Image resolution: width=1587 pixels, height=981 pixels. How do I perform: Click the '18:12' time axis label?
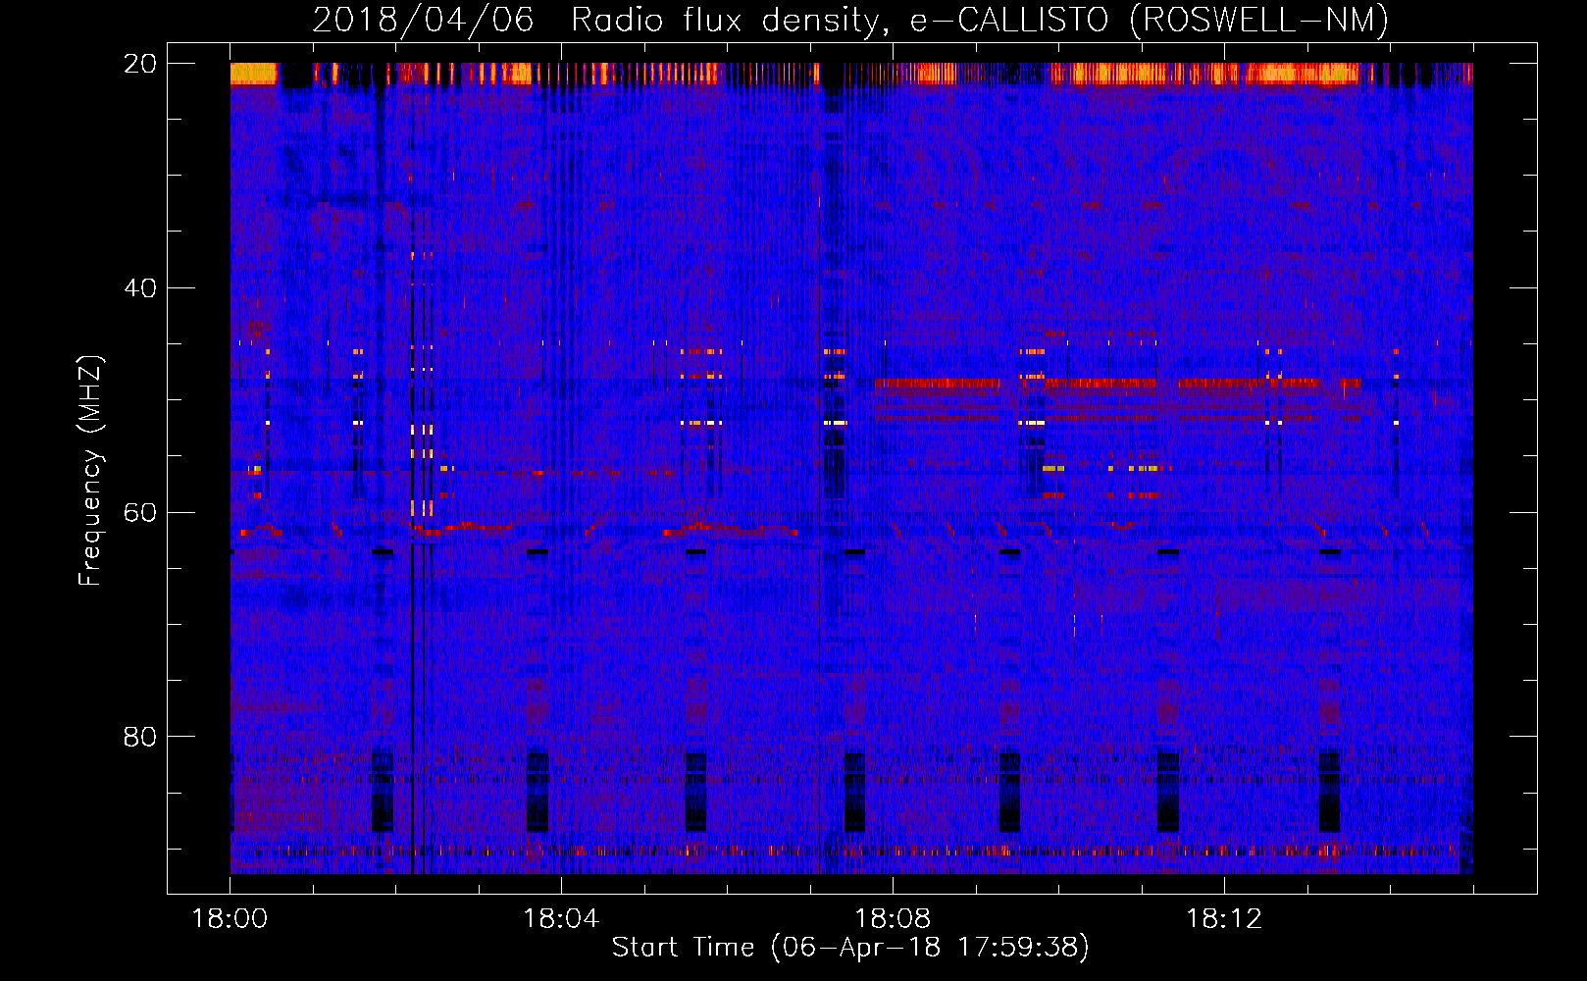1224,919
